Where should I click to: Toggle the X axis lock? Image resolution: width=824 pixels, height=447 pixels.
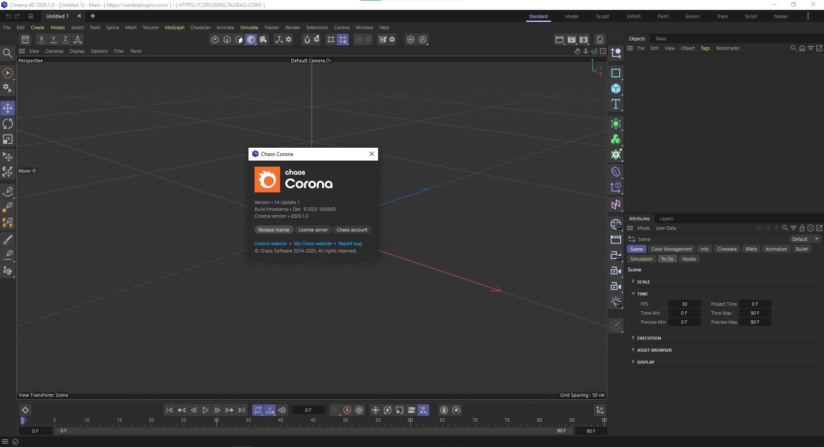41,40
